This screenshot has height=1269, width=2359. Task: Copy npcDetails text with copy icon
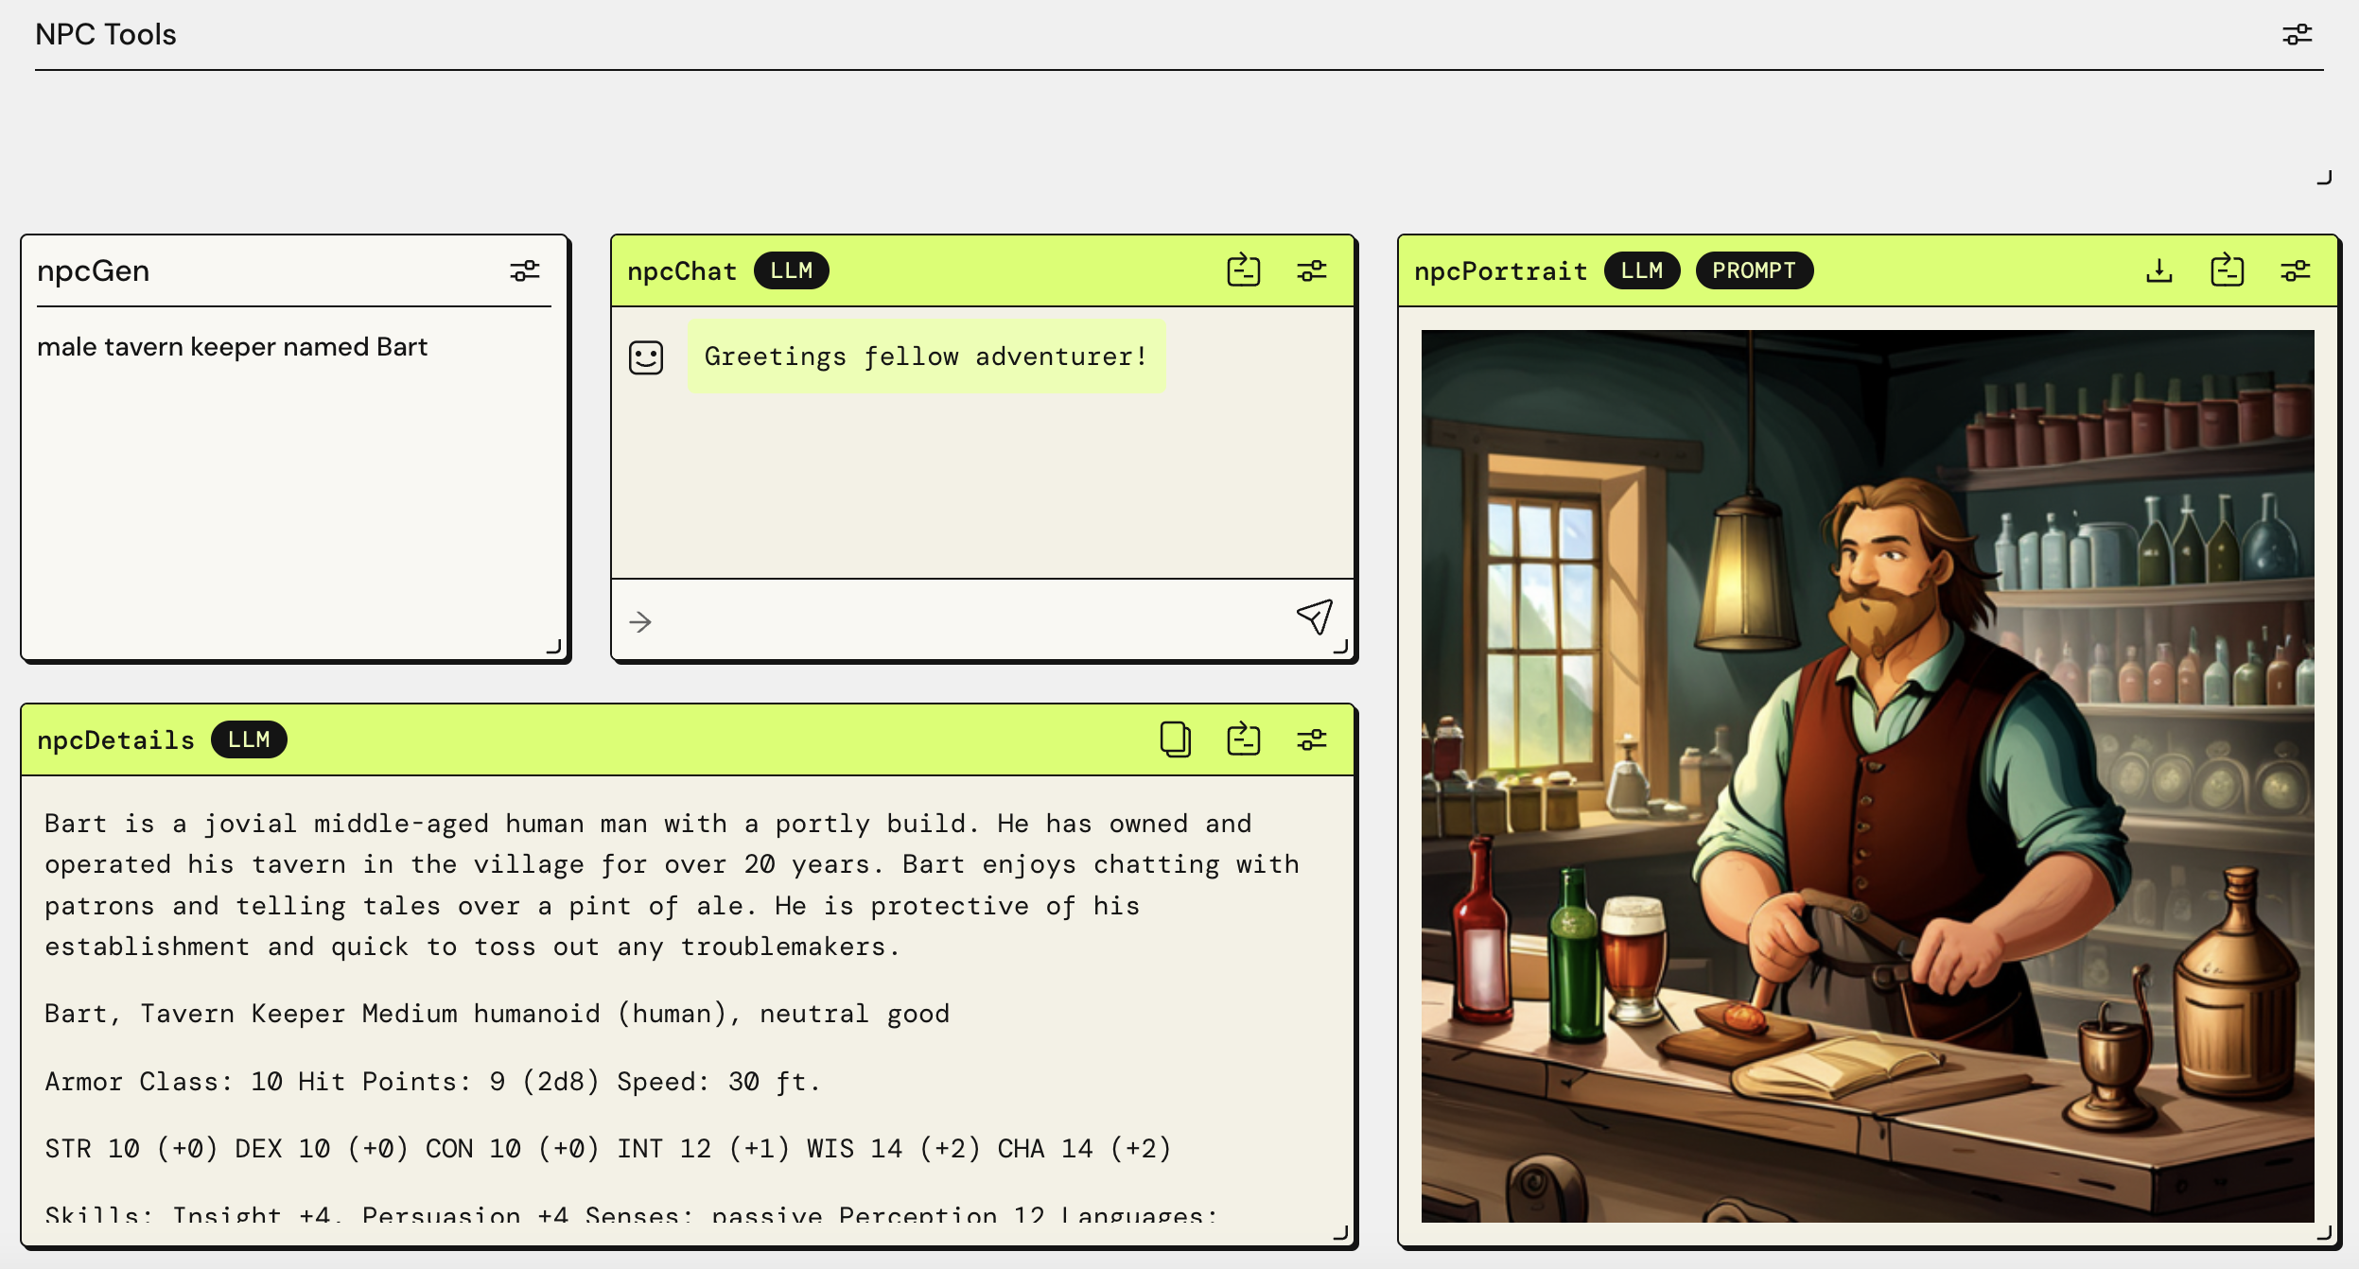tap(1175, 739)
